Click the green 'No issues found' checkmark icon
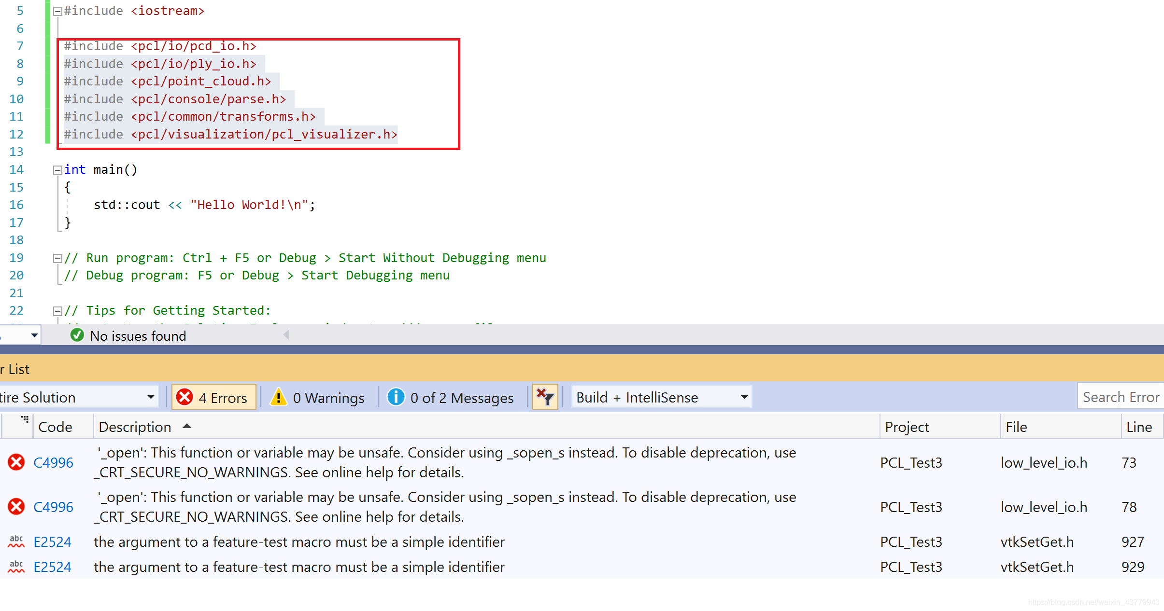This screenshot has height=611, width=1164. 77,335
